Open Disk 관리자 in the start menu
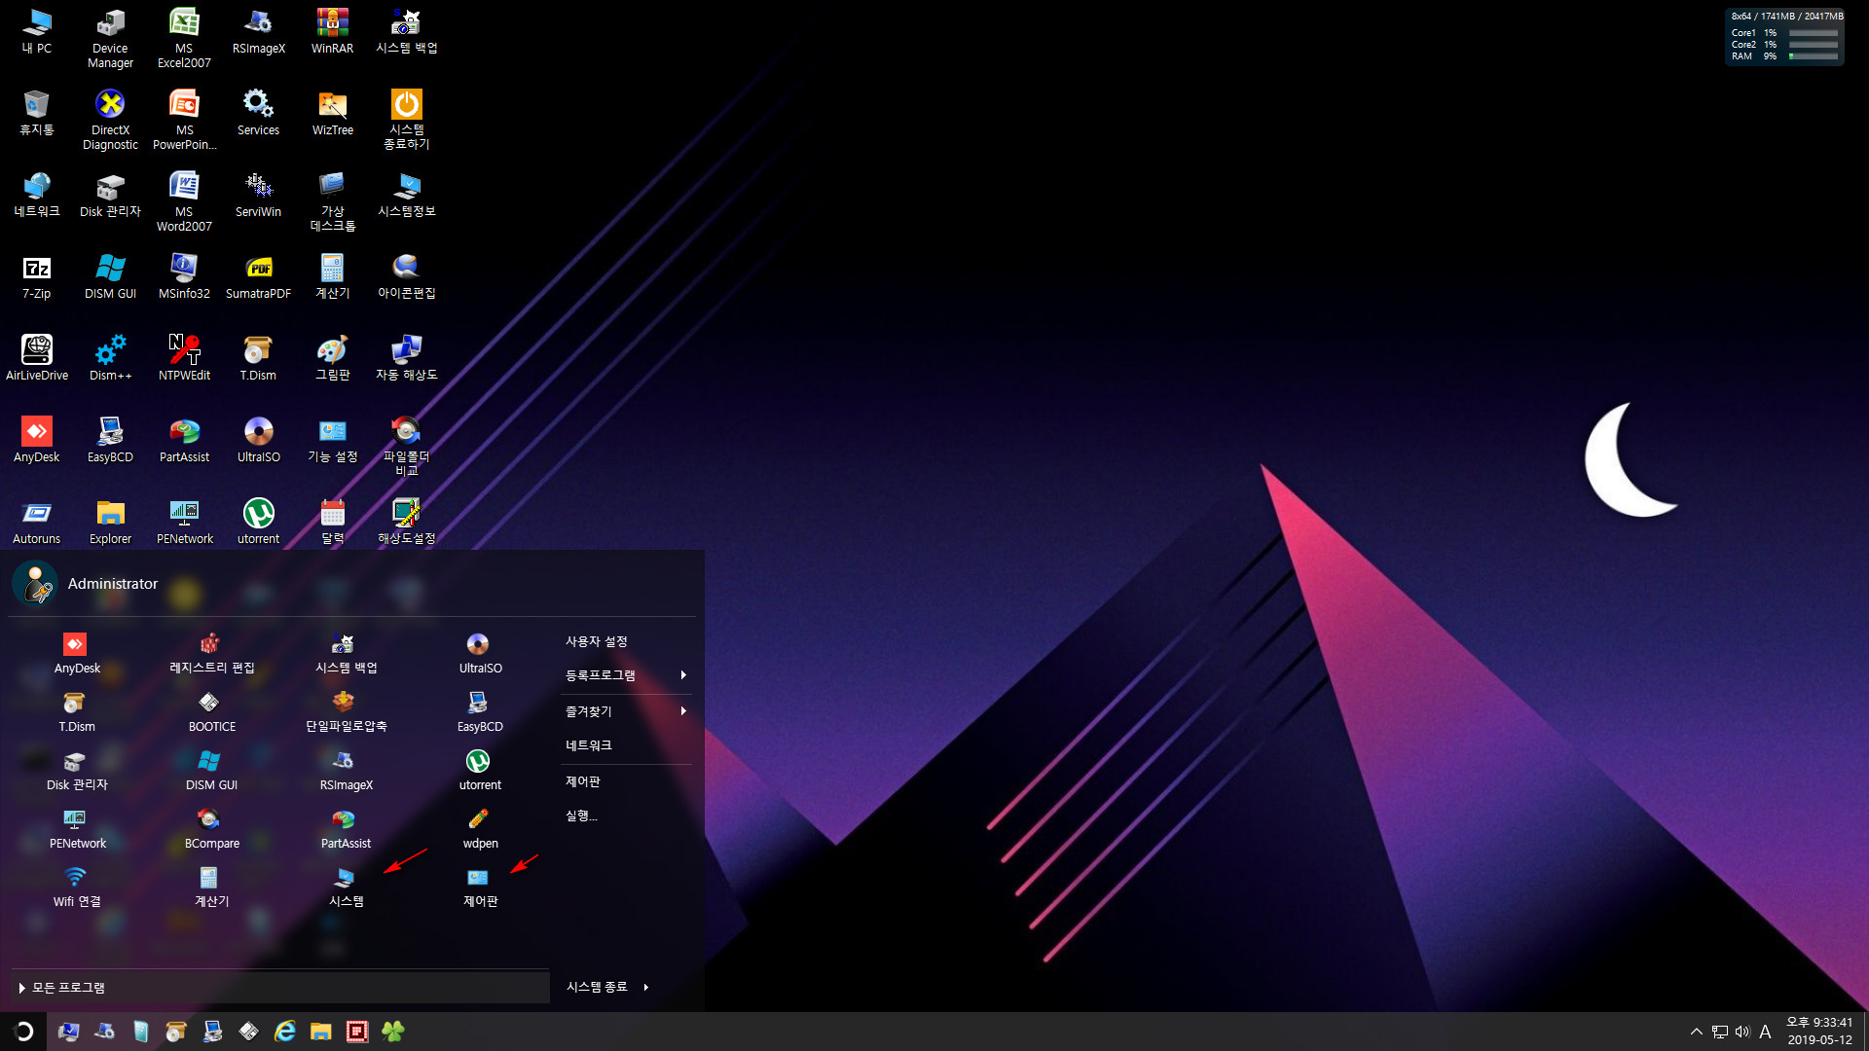 77,770
